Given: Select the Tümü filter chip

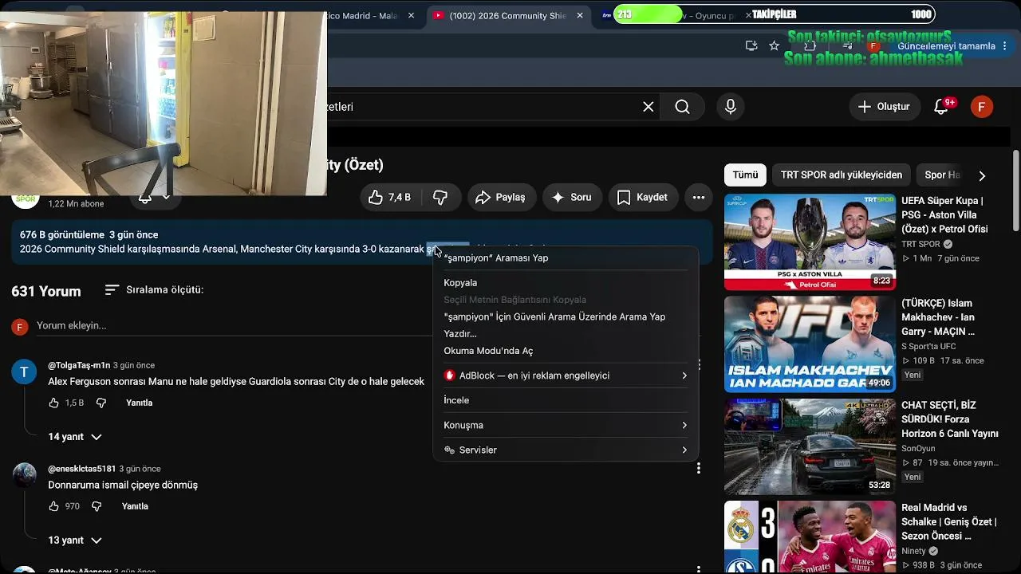Looking at the screenshot, I should tap(746, 175).
